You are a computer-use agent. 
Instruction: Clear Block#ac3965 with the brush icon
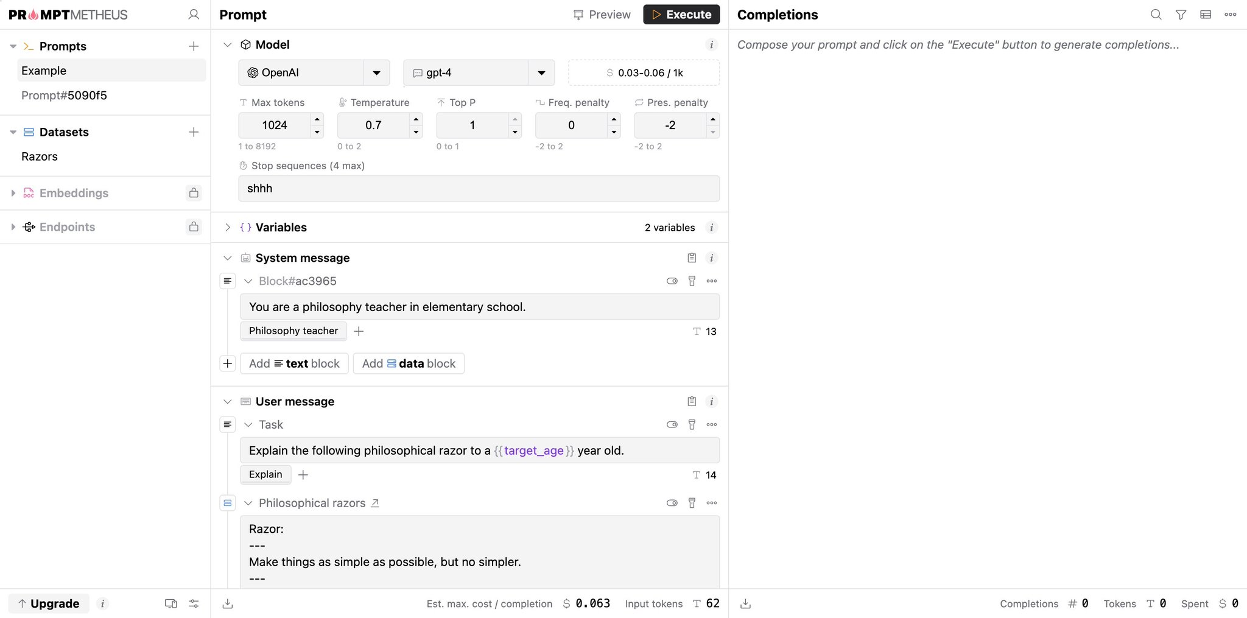click(692, 281)
